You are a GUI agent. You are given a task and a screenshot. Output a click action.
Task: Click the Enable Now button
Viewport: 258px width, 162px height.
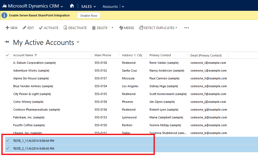click(x=89, y=16)
